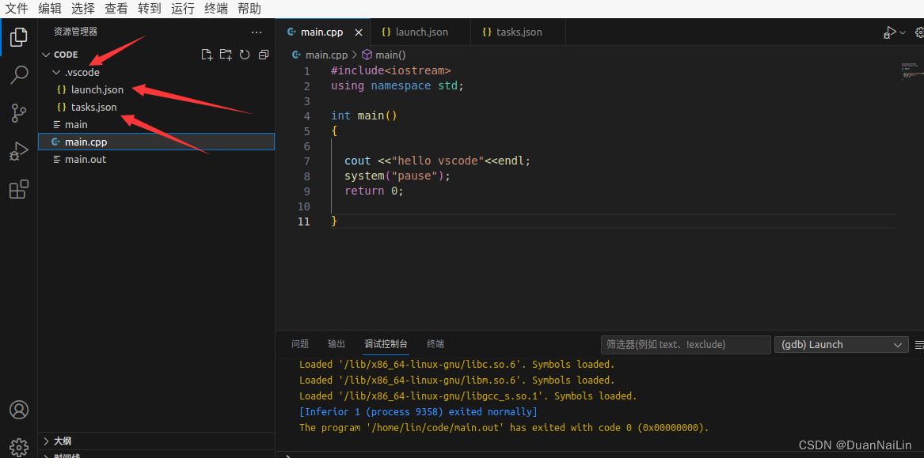This screenshot has width=924, height=458.
Task: Click the main() symbol icon in breadcrumb
Action: coord(367,55)
